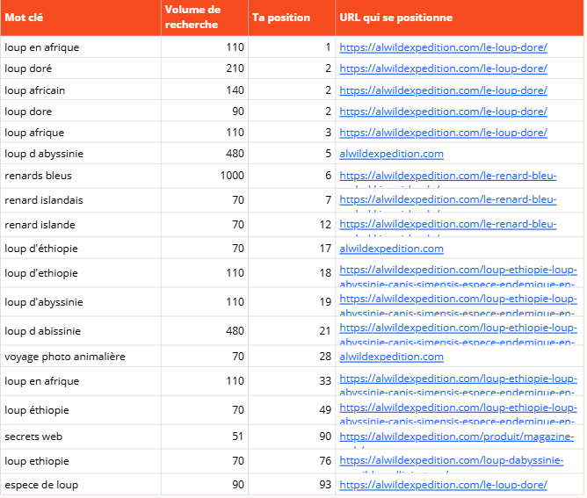Open the le-loup-dore link for 'espece de loup'

tap(443, 485)
